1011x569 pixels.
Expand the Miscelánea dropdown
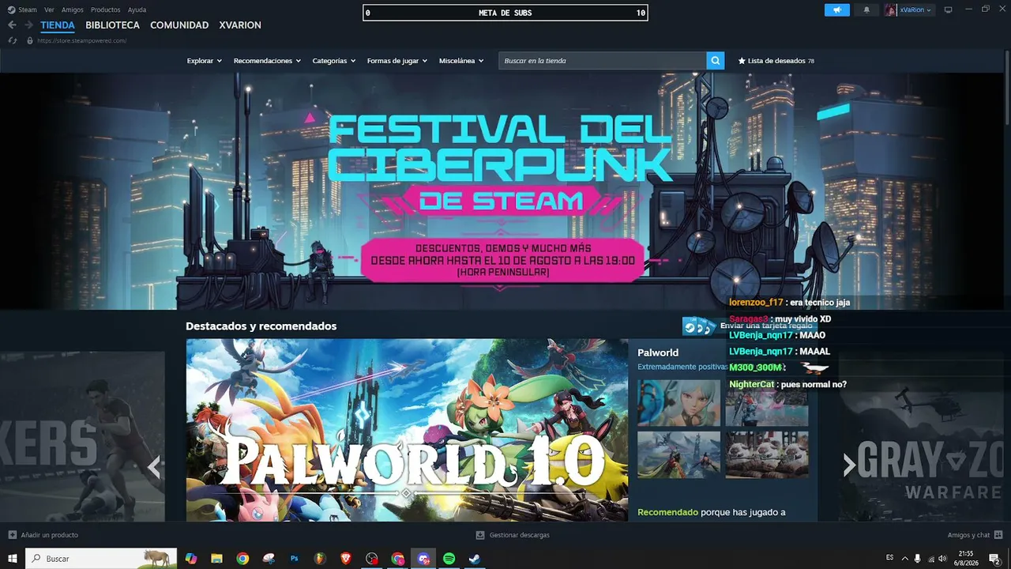click(x=461, y=61)
